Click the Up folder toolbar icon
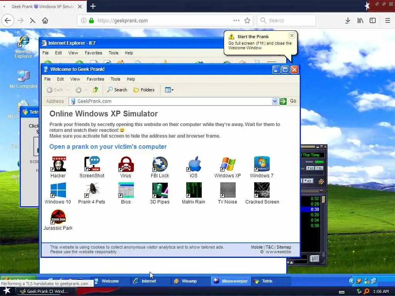 click(x=96, y=90)
